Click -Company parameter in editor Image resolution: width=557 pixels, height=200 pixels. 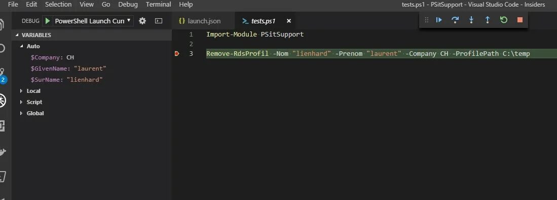[x=421, y=54]
